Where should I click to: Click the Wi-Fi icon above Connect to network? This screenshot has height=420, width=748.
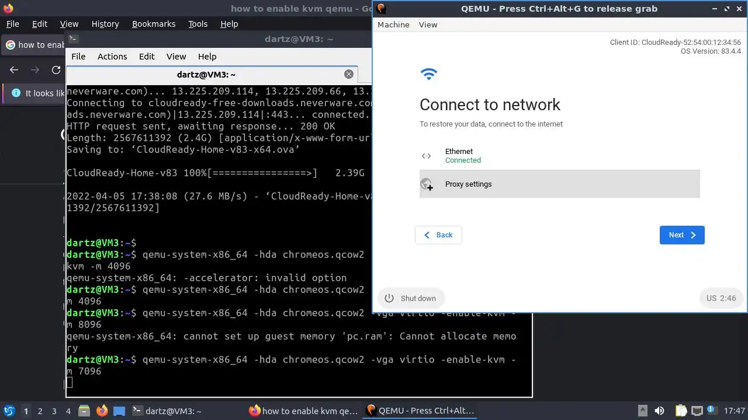pos(429,74)
